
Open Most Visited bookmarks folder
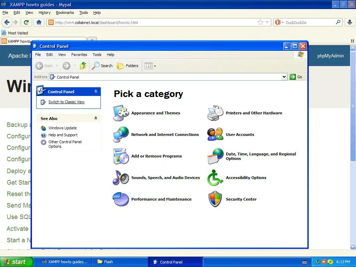[x=15, y=33]
